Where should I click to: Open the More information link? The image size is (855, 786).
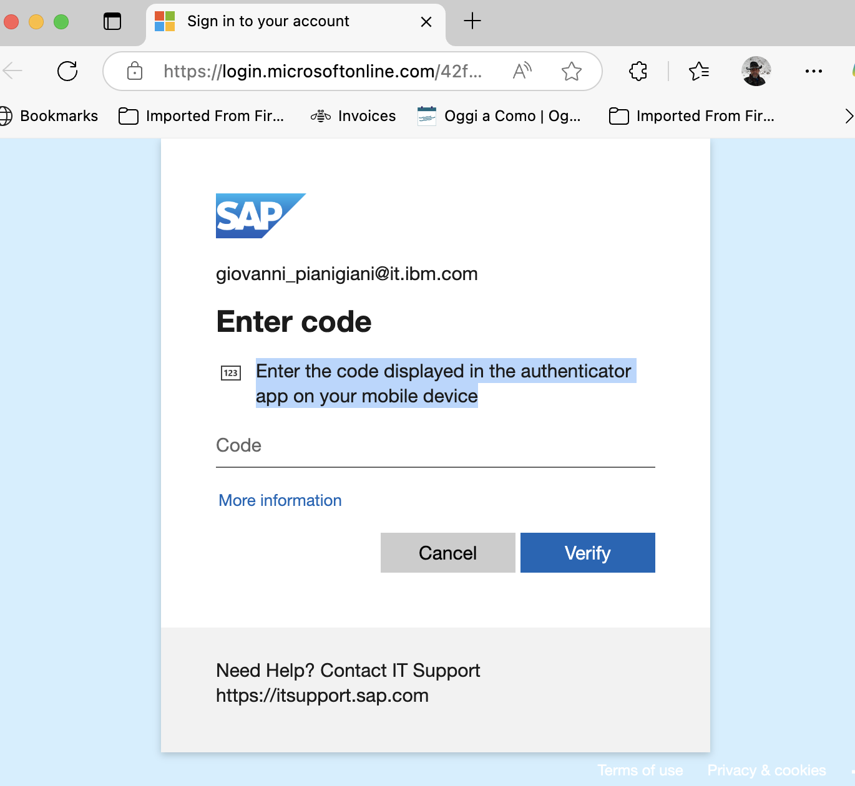(280, 500)
